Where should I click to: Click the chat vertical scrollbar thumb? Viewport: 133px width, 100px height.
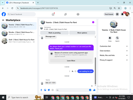pos(95,71)
